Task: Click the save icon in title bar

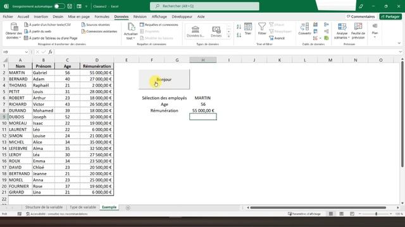Action: click(x=70, y=6)
